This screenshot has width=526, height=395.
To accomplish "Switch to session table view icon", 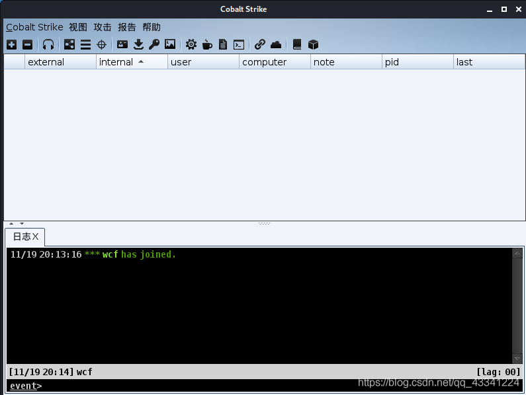I will (x=85, y=44).
